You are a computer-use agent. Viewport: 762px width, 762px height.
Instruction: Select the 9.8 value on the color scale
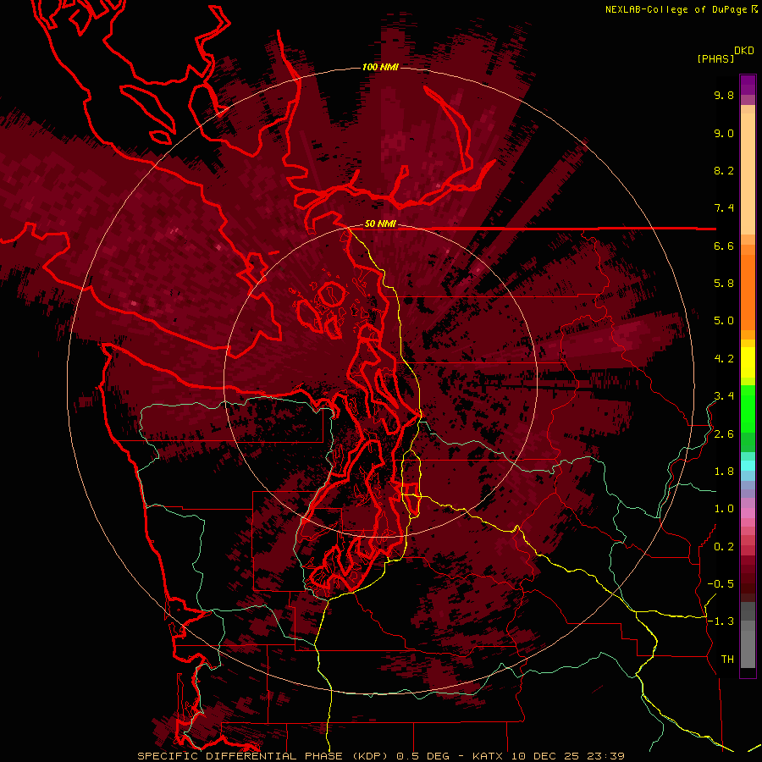724,95
